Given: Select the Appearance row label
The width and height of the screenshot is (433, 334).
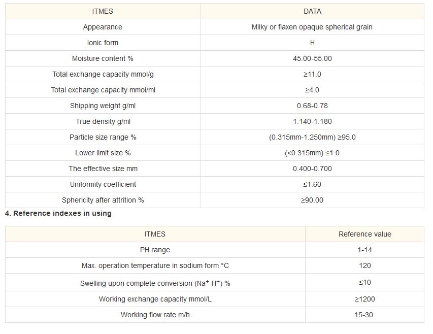Looking at the screenshot, I should 103,27.
